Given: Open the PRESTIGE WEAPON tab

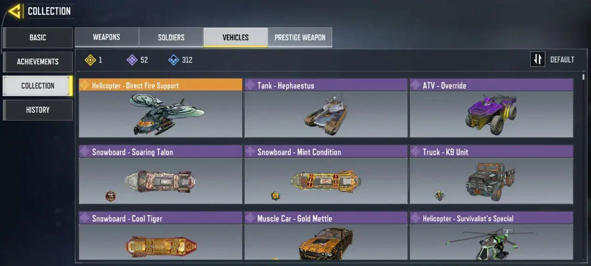Looking at the screenshot, I should [x=300, y=37].
